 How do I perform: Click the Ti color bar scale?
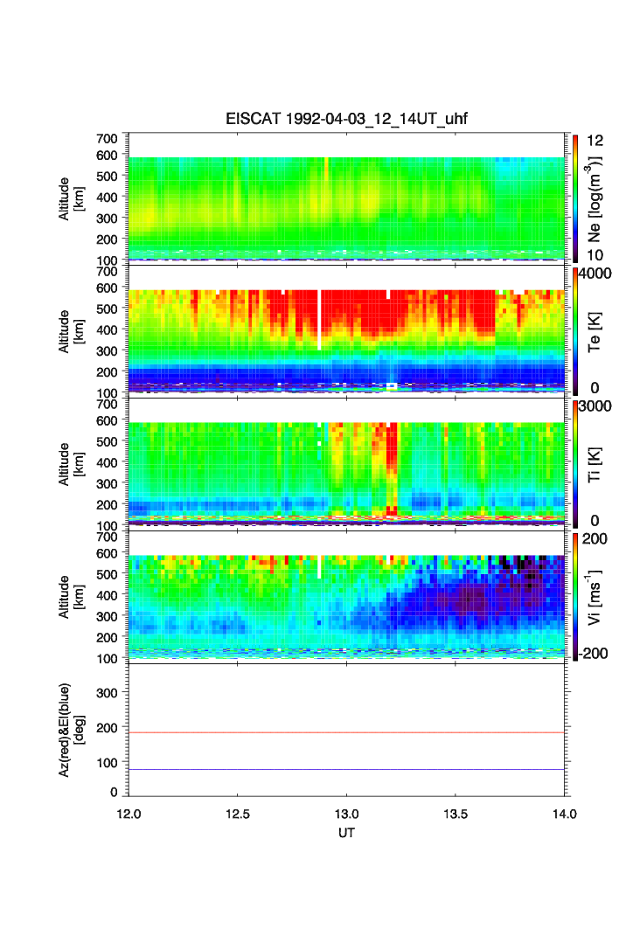575,464
